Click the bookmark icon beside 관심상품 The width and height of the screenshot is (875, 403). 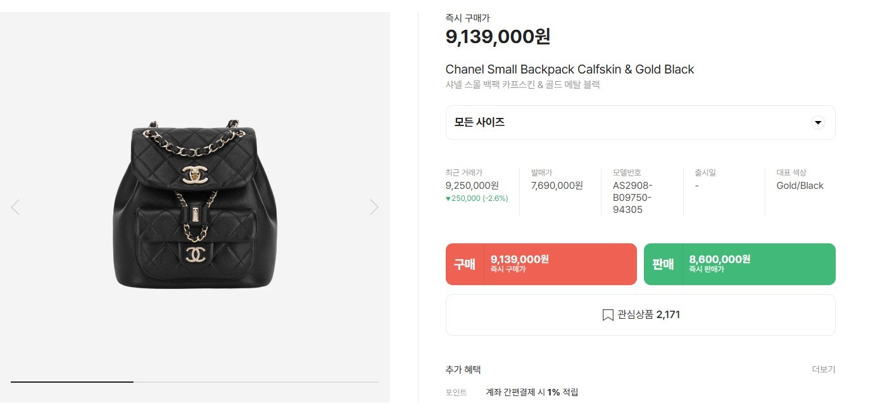click(x=607, y=315)
